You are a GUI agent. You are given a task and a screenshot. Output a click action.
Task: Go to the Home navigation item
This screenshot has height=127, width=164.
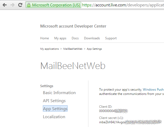click(x=44, y=38)
